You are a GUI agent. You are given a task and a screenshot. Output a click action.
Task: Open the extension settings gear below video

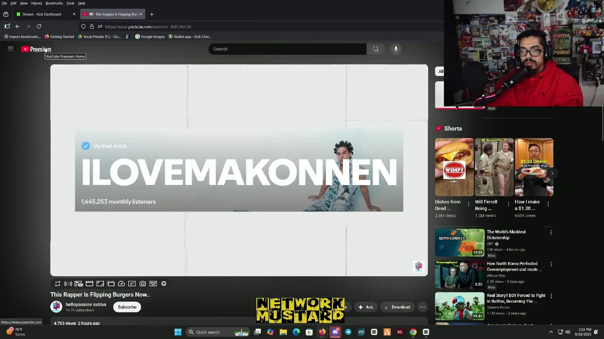tap(164, 283)
